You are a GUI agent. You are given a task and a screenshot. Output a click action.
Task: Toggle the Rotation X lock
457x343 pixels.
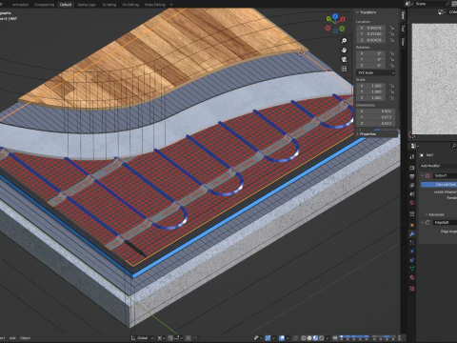coord(391,53)
